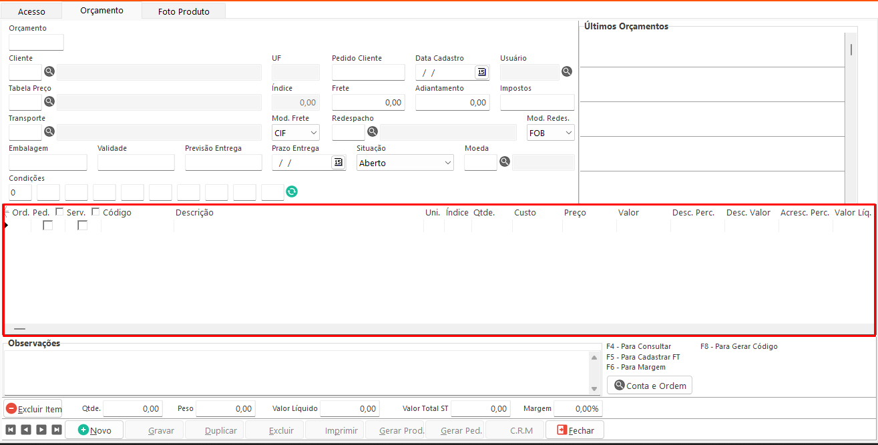Click the Moeda search magnifier icon

(505, 161)
